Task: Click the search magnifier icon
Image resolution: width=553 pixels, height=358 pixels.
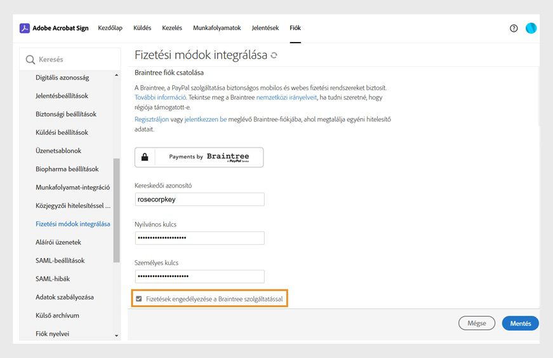Action: (x=30, y=60)
